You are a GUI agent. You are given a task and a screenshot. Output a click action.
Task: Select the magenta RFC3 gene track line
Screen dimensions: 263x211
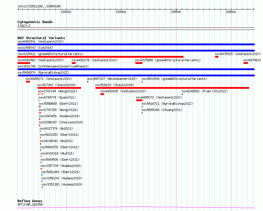tap(136, 207)
